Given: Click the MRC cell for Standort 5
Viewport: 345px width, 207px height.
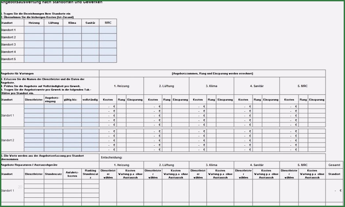Looking at the screenshot, I should [108, 59].
